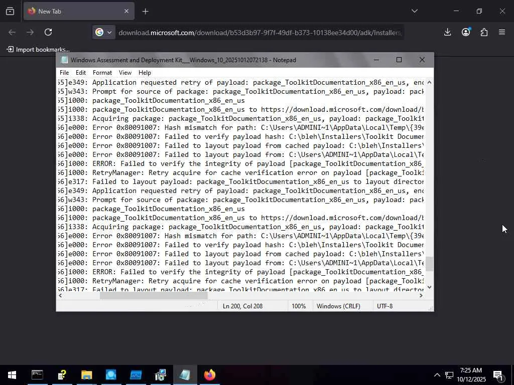Open list all tabs chevron

coord(414,11)
